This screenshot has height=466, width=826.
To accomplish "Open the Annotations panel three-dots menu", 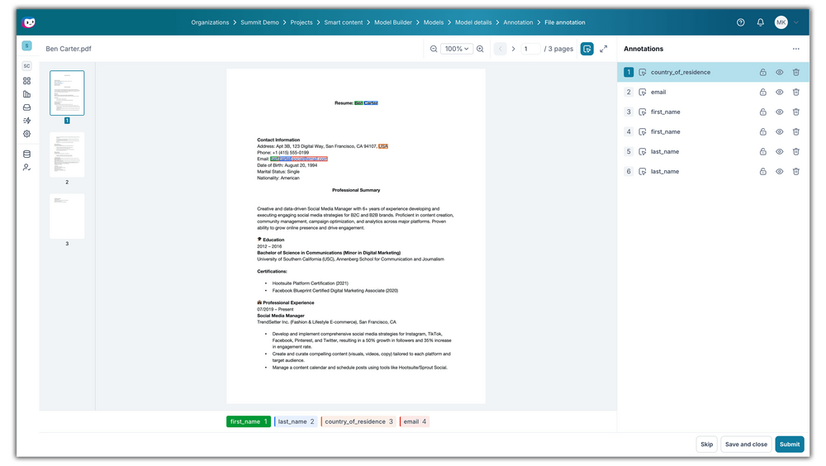I will pyautogui.click(x=795, y=49).
